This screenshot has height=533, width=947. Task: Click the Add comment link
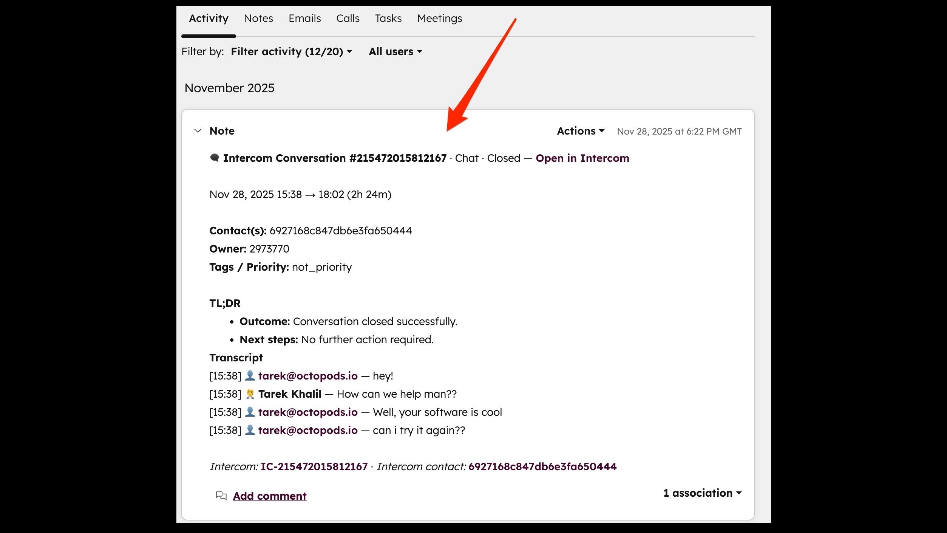[x=269, y=496]
